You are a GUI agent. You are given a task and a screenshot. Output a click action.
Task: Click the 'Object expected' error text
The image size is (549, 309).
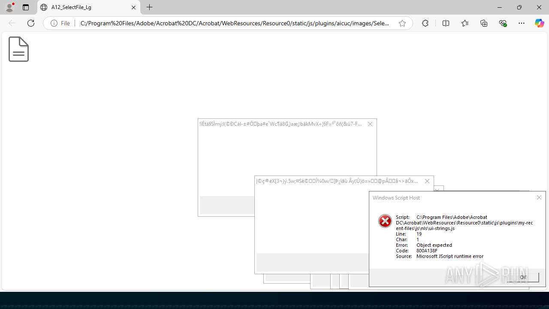tap(434, 245)
